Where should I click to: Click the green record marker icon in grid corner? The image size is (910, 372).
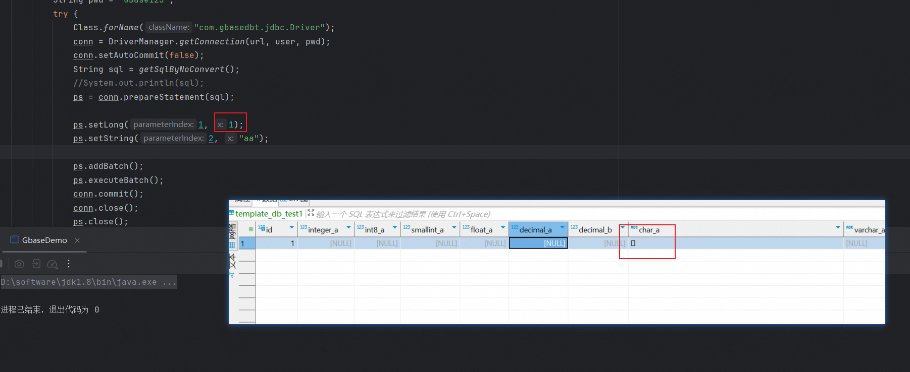pos(251,229)
